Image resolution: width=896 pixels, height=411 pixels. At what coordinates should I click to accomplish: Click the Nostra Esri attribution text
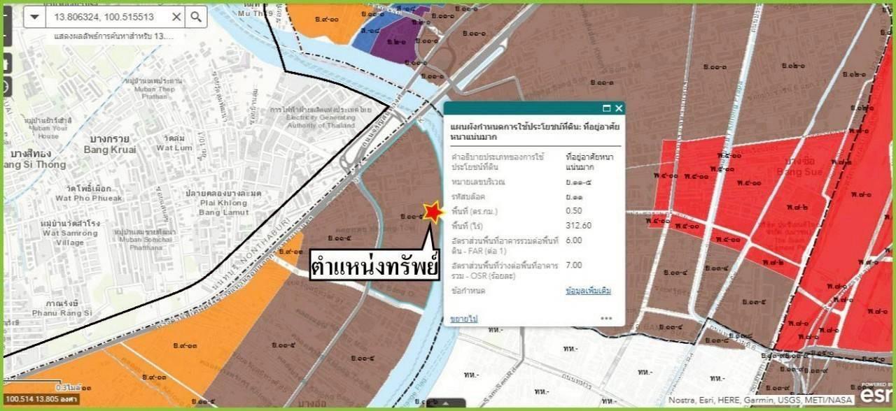coord(759,401)
